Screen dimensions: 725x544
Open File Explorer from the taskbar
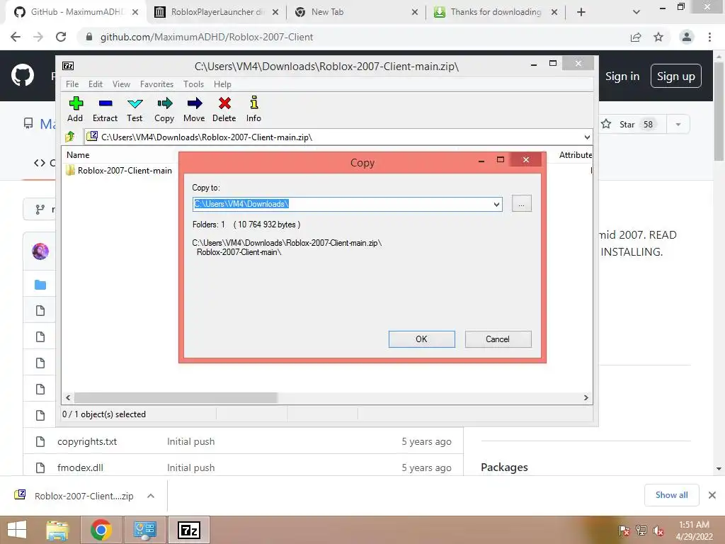point(57,530)
